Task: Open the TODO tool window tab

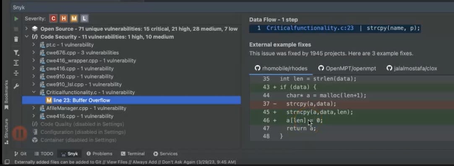Action: [x=44, y=153]
